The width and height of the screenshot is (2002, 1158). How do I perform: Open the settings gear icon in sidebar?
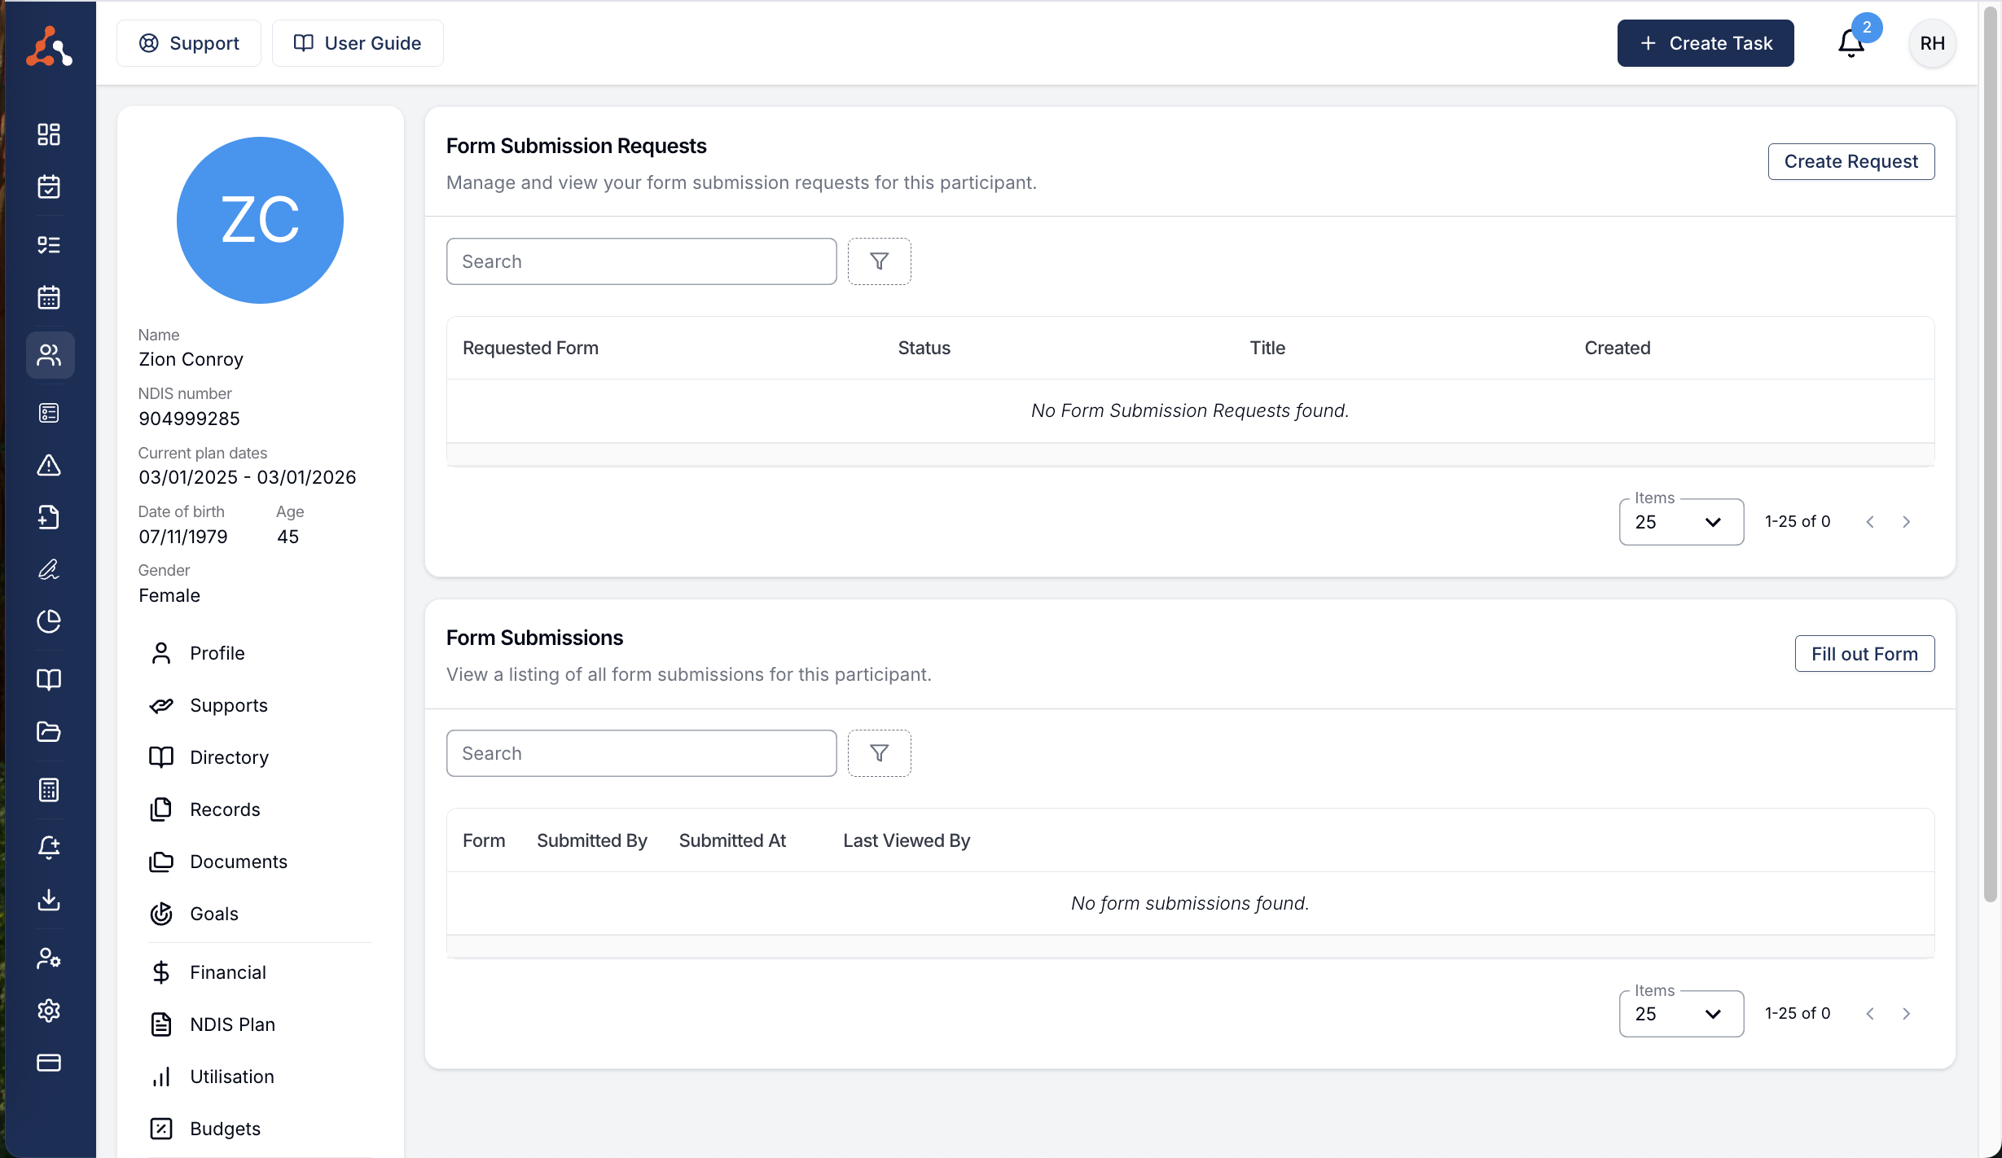[x=49, y=1011]
